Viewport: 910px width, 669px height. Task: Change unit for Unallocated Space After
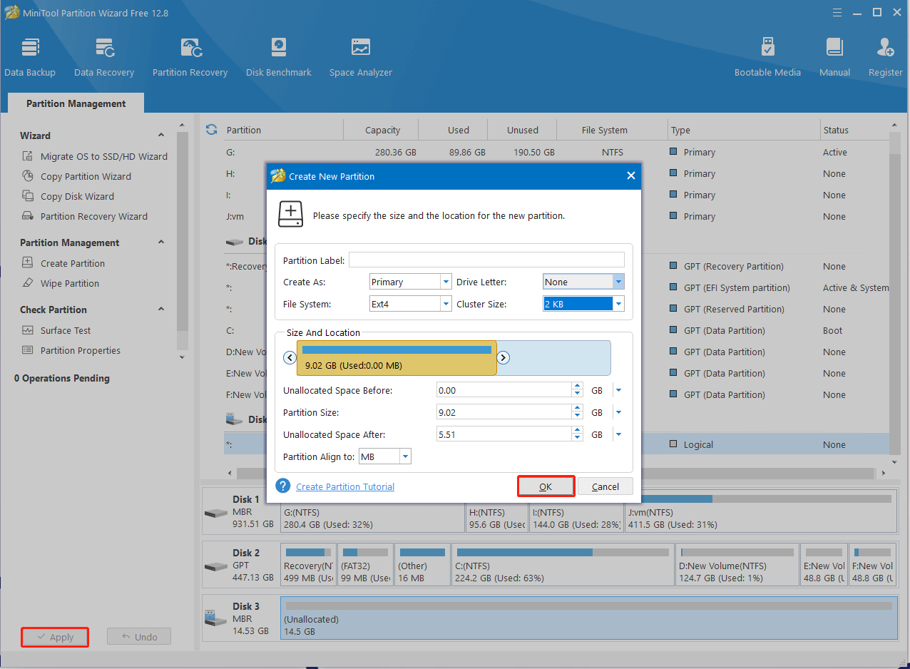click(618, 434)
